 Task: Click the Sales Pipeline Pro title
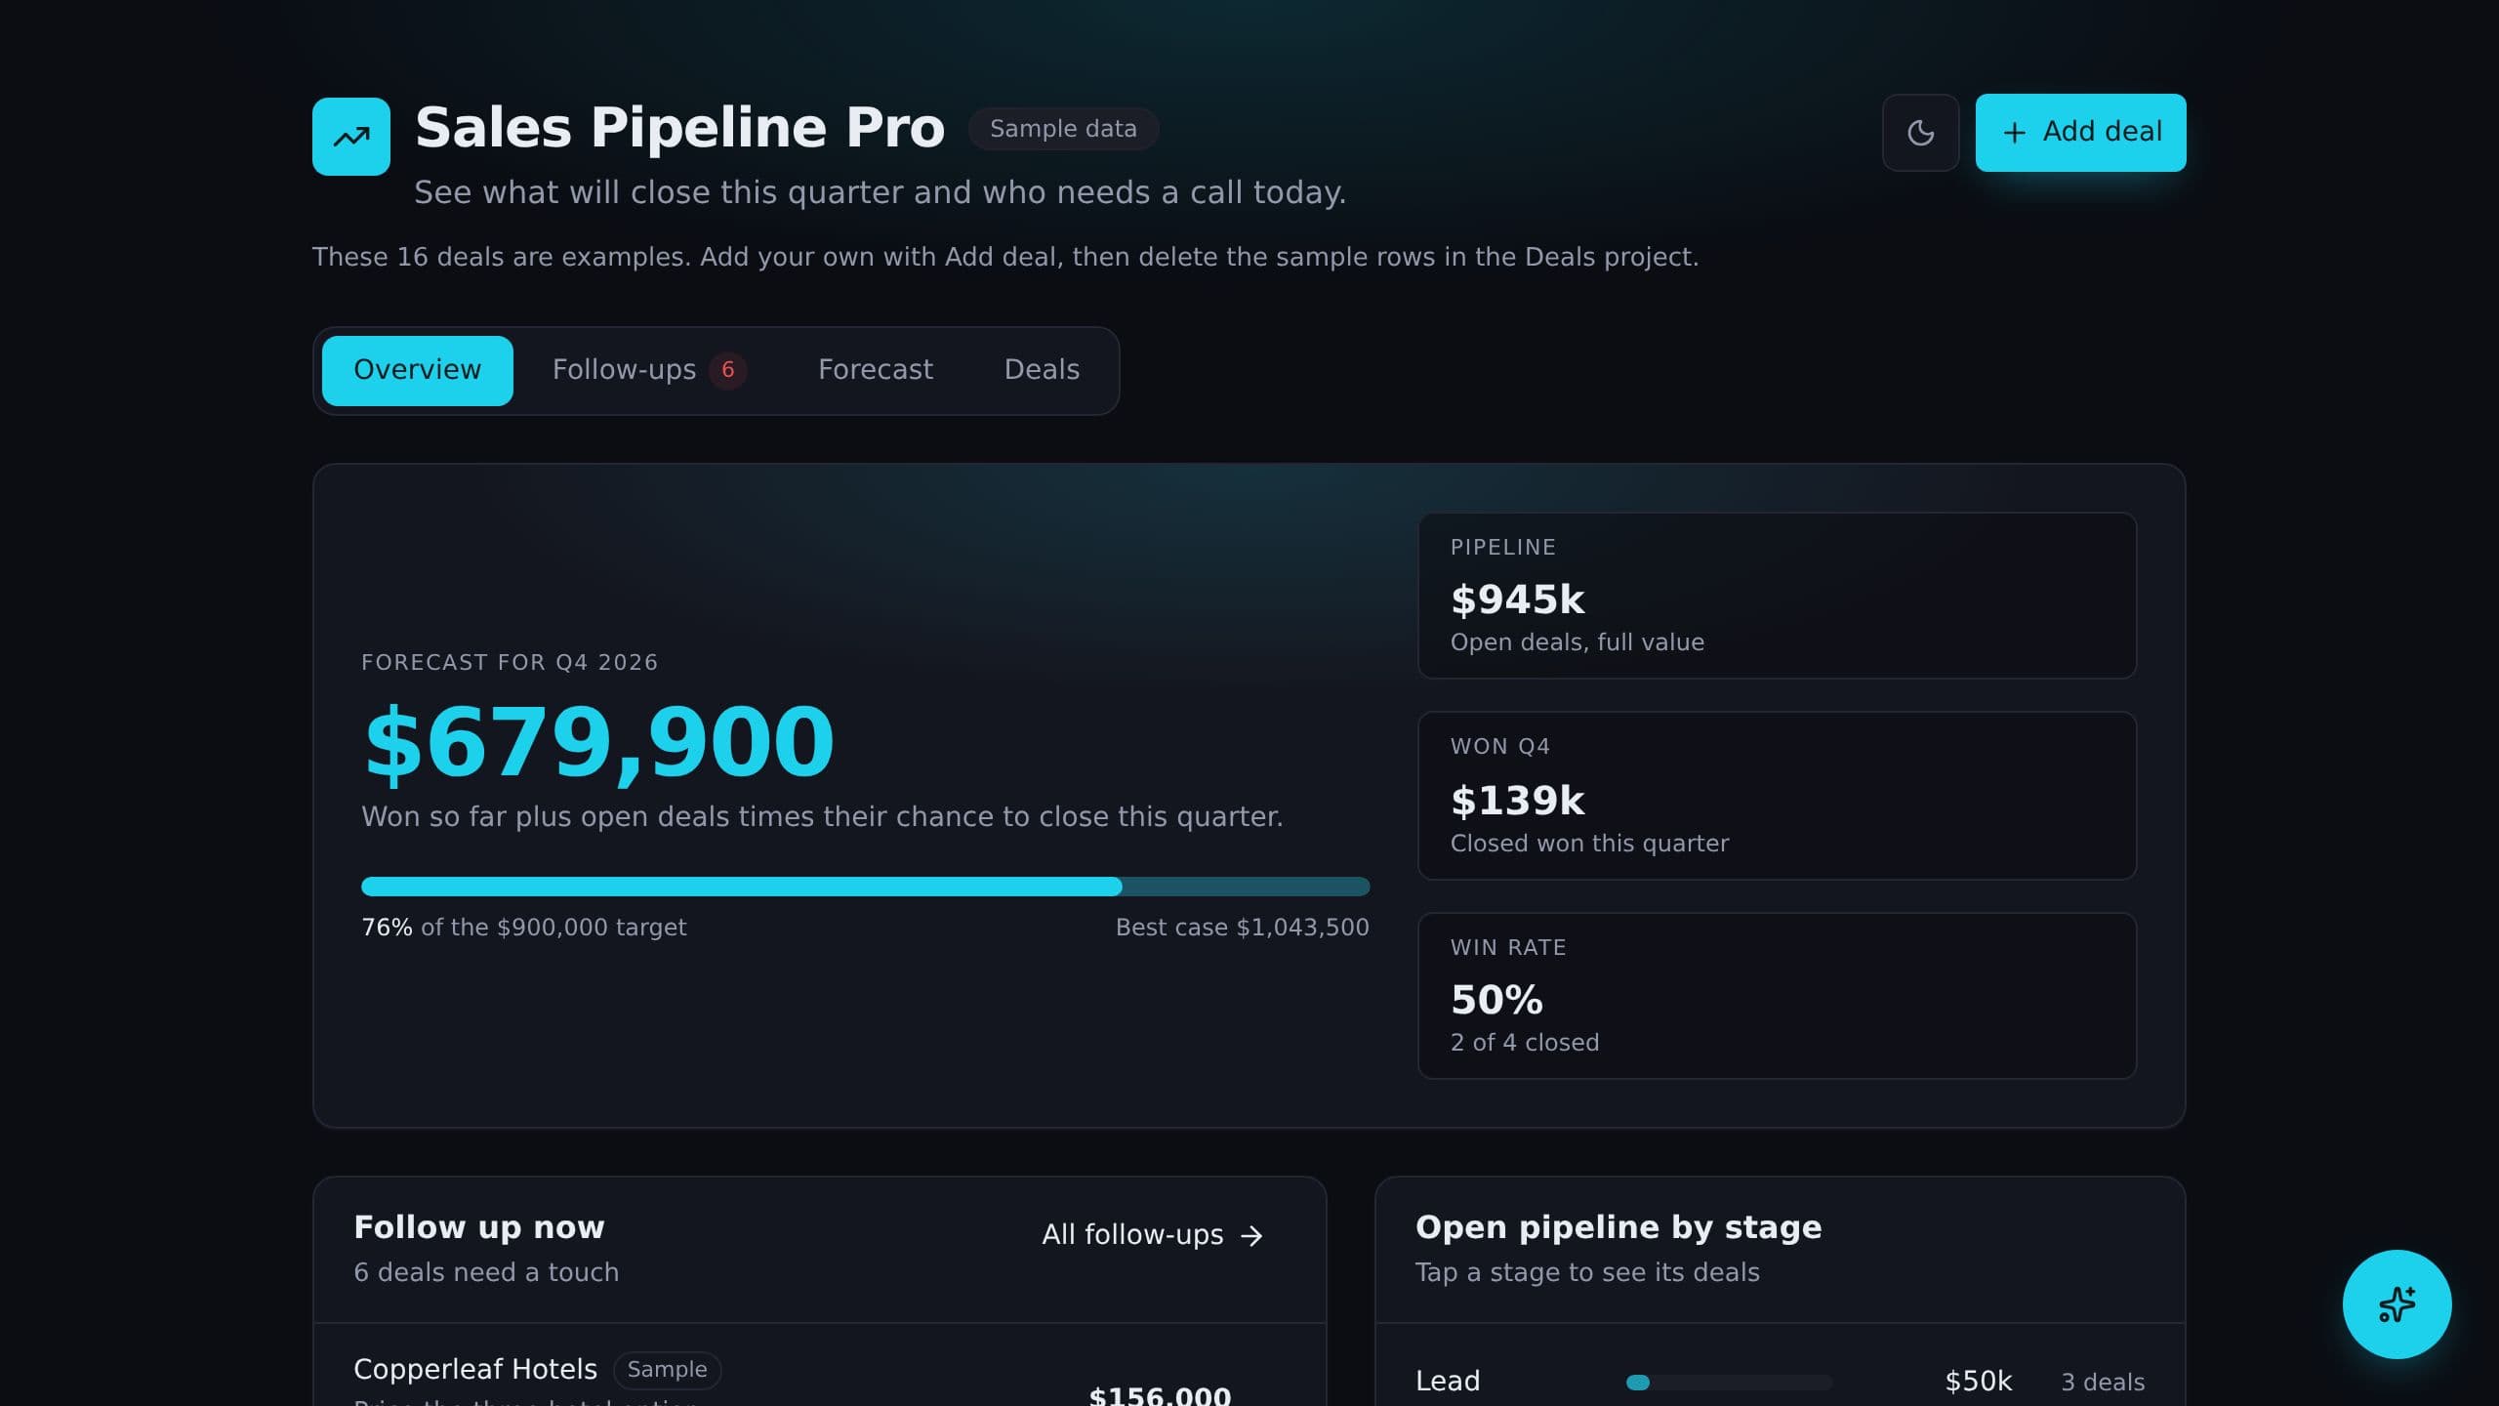[x=680, y=128]
